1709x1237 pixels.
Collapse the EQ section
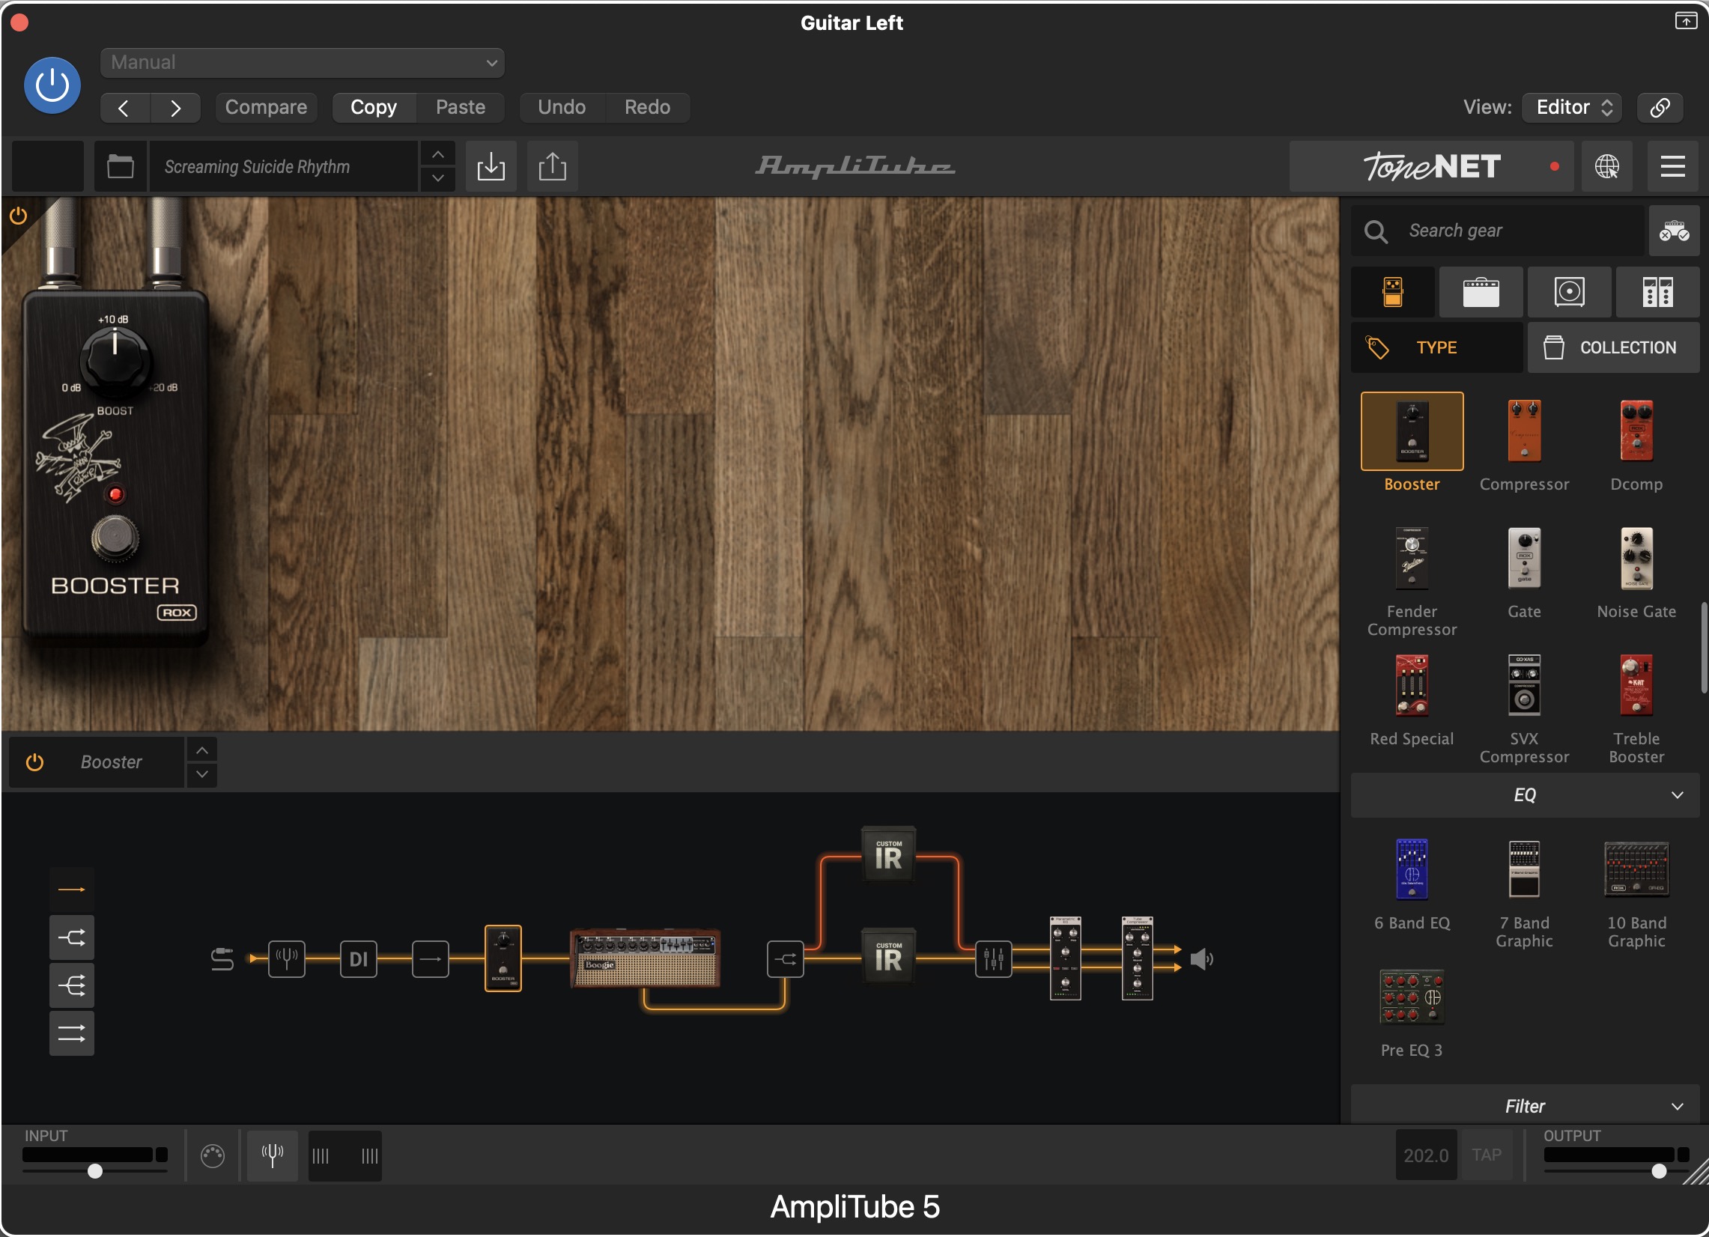pos(1524,796)
